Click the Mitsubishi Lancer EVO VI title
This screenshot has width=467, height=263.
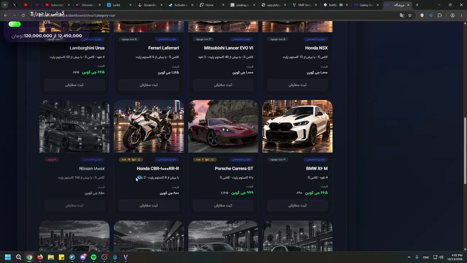pos(229,48)
